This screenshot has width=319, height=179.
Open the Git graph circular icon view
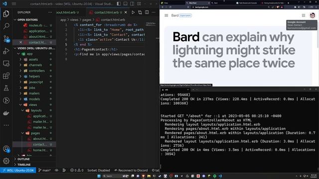click(6, 100)
